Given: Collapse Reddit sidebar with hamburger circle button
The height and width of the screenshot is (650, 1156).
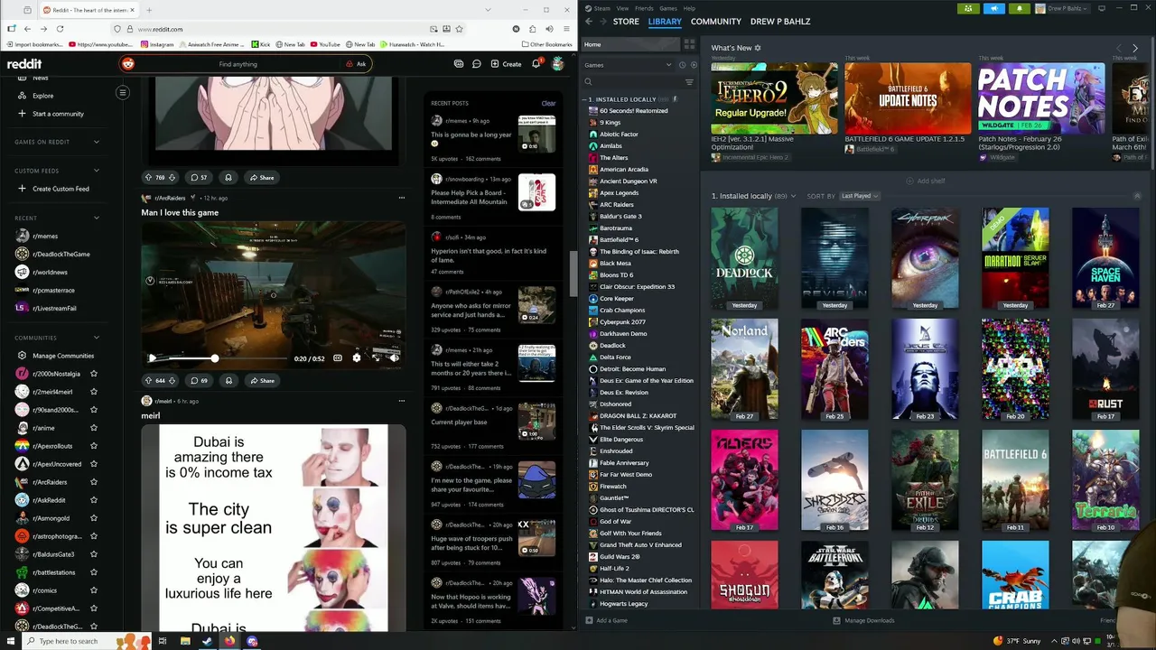Looking at the screenshot, I should pyautogui.click(x=123, y=92).
